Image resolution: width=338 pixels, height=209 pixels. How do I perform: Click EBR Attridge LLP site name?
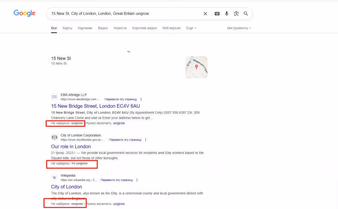[x=74, y=95]
